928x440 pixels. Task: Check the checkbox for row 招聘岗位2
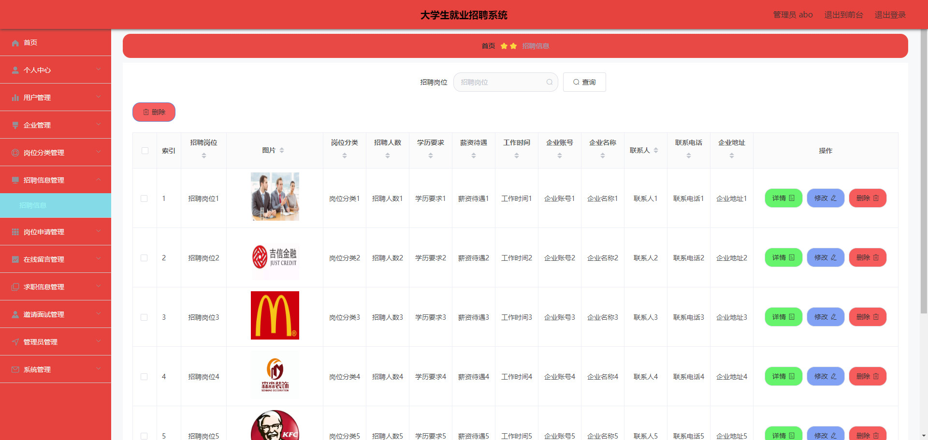click(x=144, y=258)
